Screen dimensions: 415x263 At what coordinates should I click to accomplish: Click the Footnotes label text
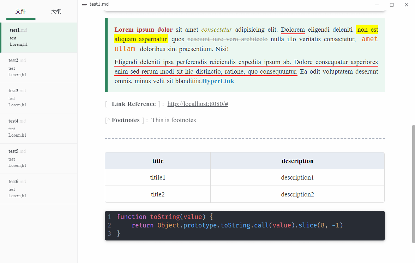126,120
